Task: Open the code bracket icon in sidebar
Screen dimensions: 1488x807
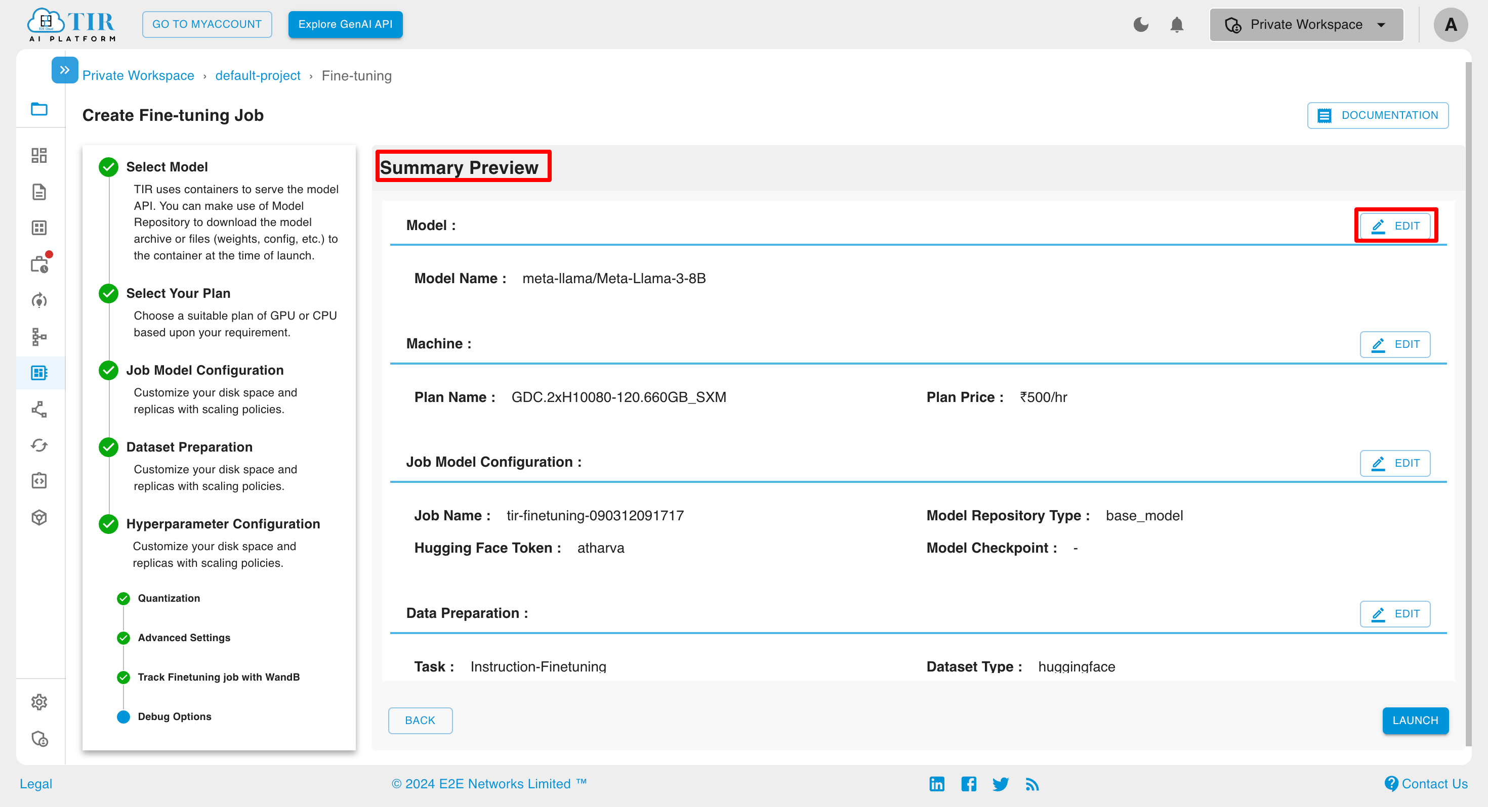Action: pyautogui.click(x=39, y=481)
